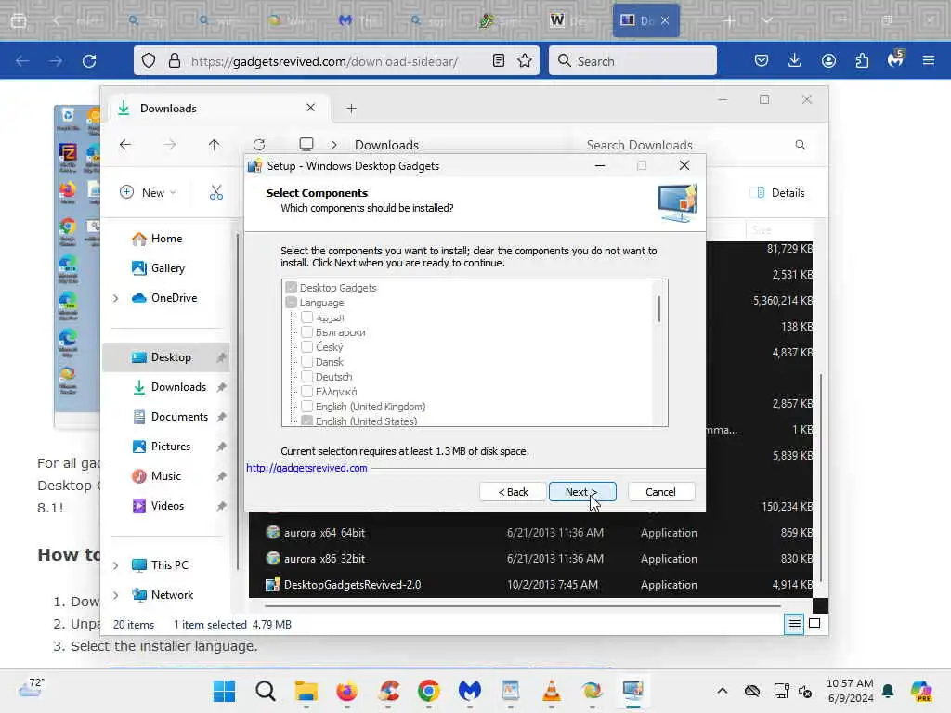Open the Details pane button
Image resolution: width=951 pixels, height=713 pixels.
[x=779, y=193]
